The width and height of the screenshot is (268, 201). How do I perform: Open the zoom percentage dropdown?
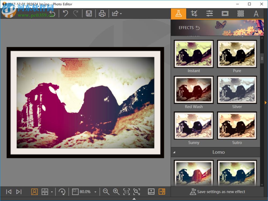coord(95,192)
